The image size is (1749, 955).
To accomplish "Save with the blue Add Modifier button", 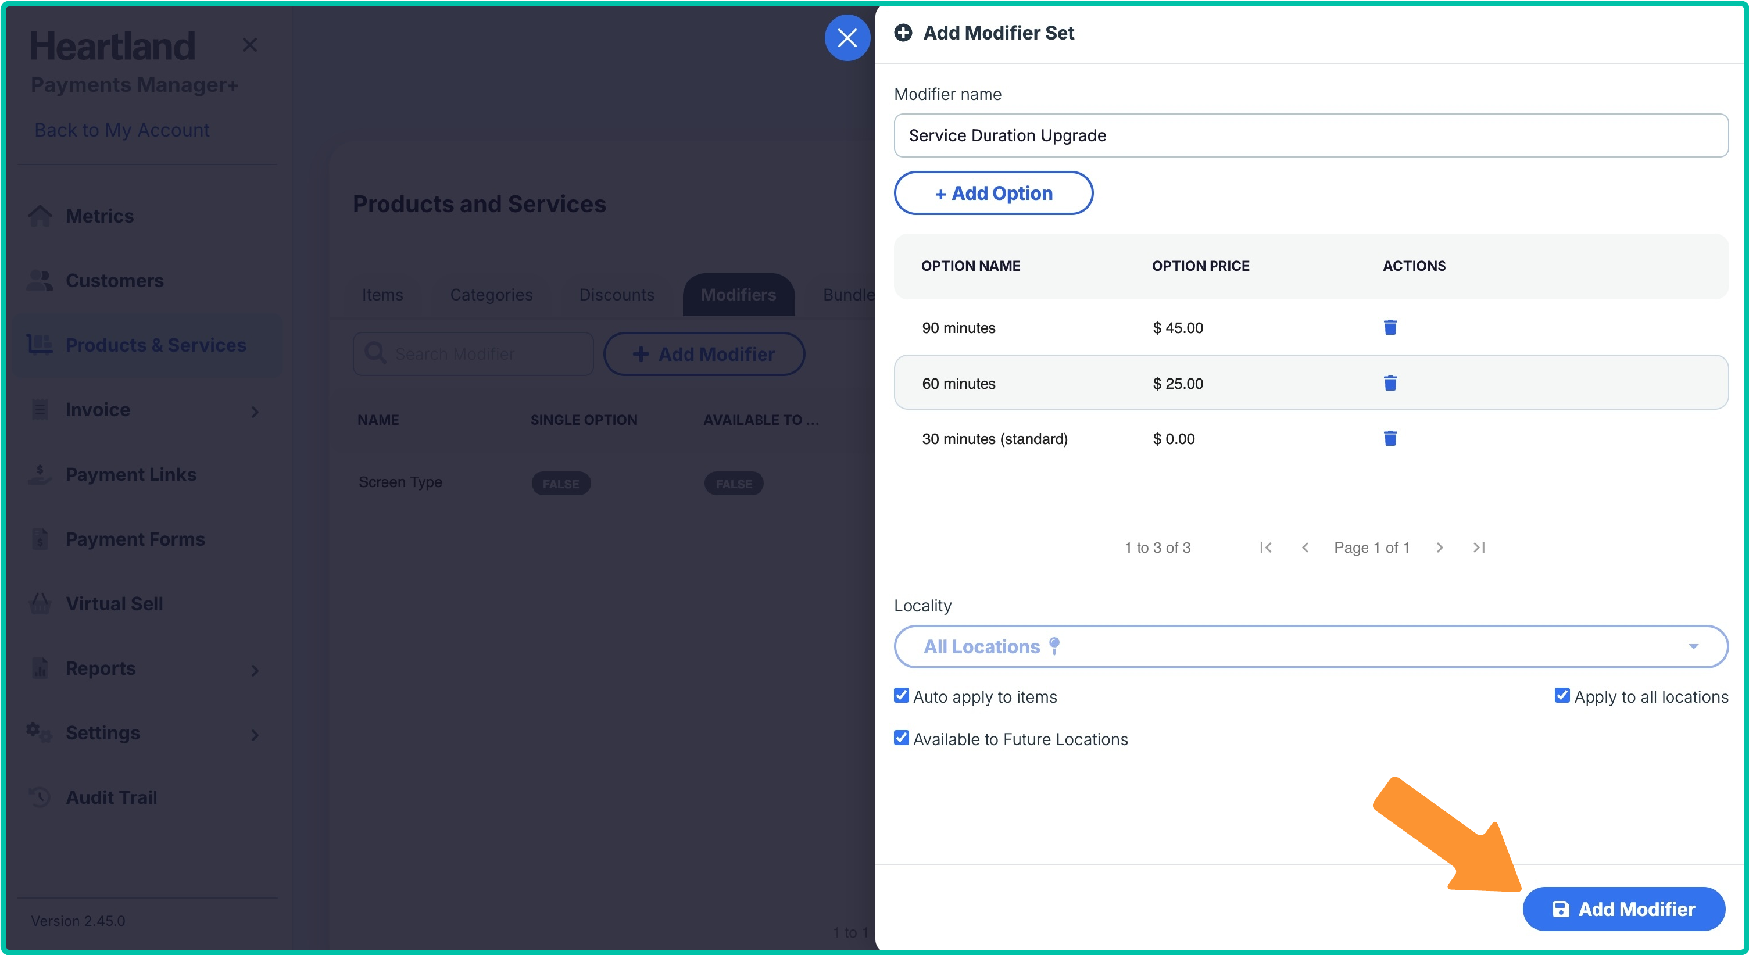I will (x=1623, y=909).
